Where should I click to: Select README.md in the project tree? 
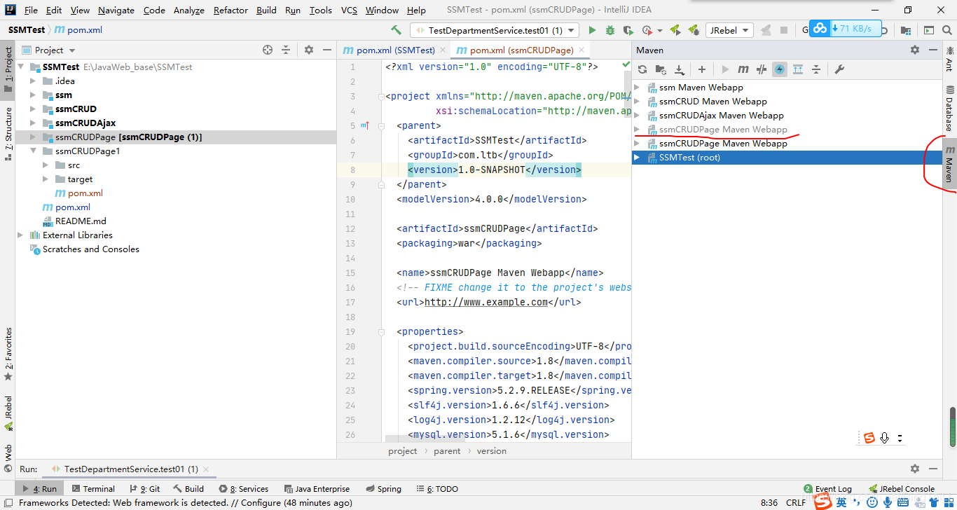click(81, 221)
